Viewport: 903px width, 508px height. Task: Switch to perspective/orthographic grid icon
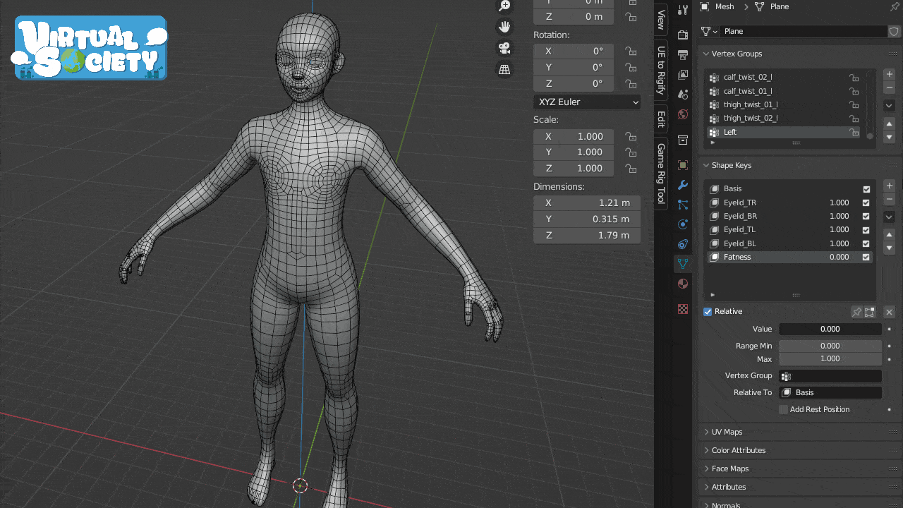coord(504,69)
